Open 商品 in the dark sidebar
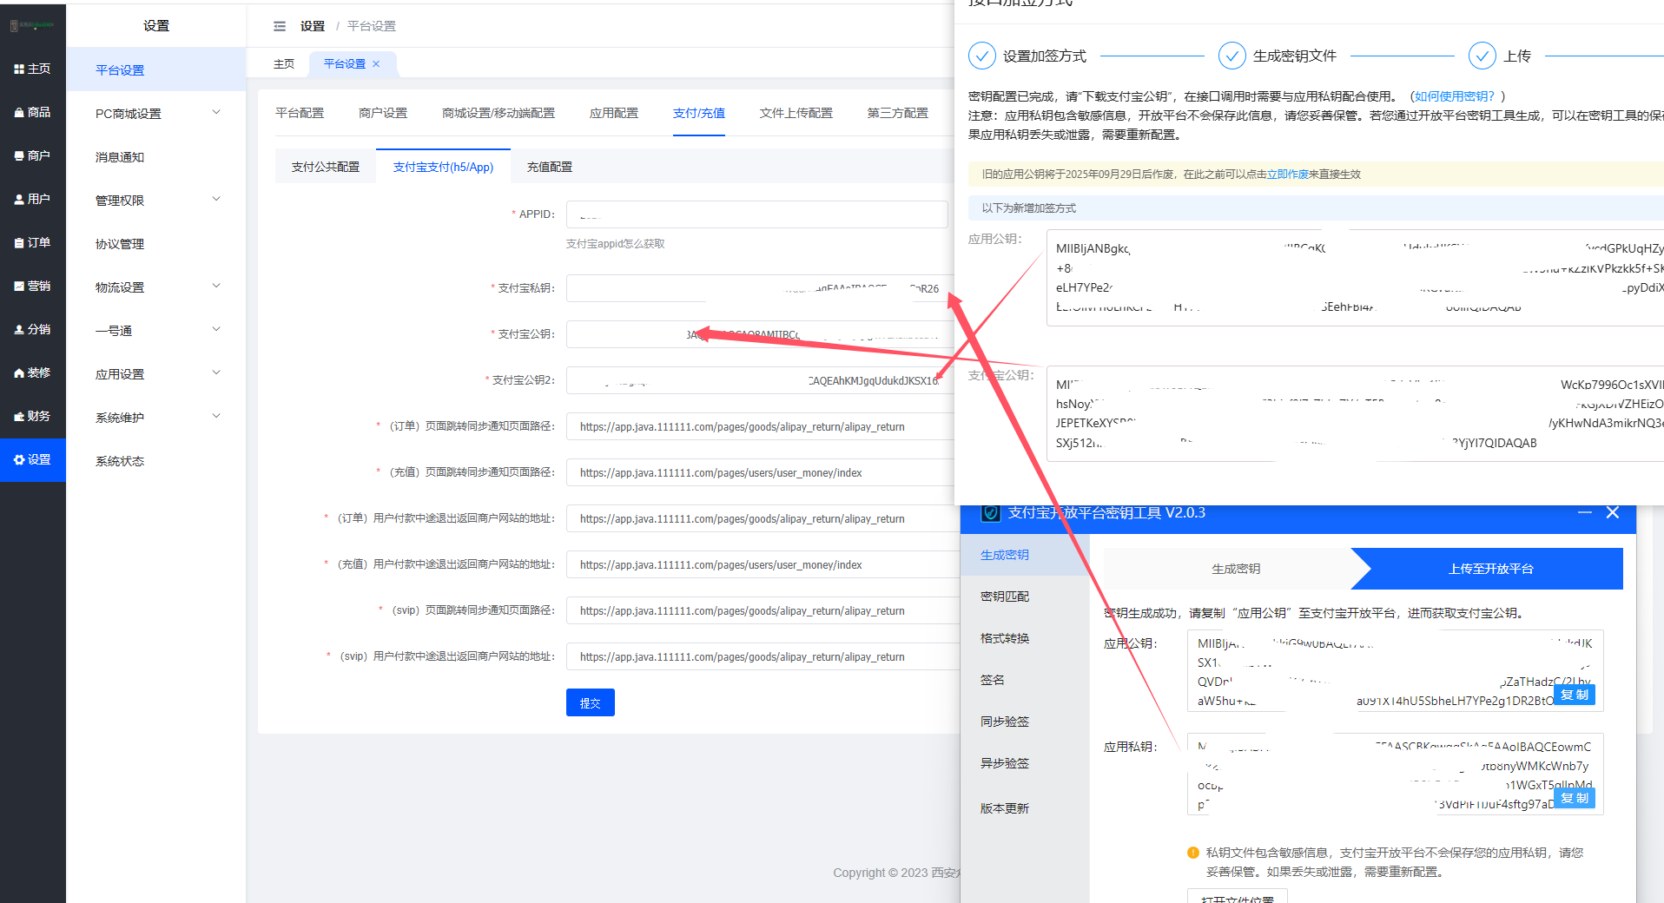The height and width of the screenshot is (903, 1664). click(x=33, y=112)
